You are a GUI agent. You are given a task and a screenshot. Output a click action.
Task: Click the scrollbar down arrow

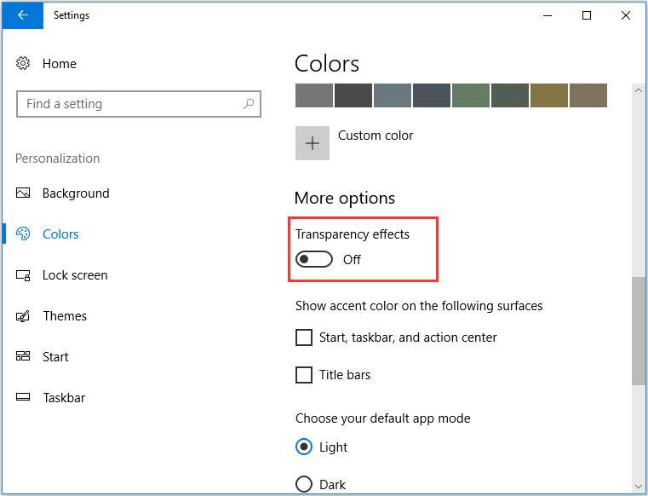coord(639,487)
